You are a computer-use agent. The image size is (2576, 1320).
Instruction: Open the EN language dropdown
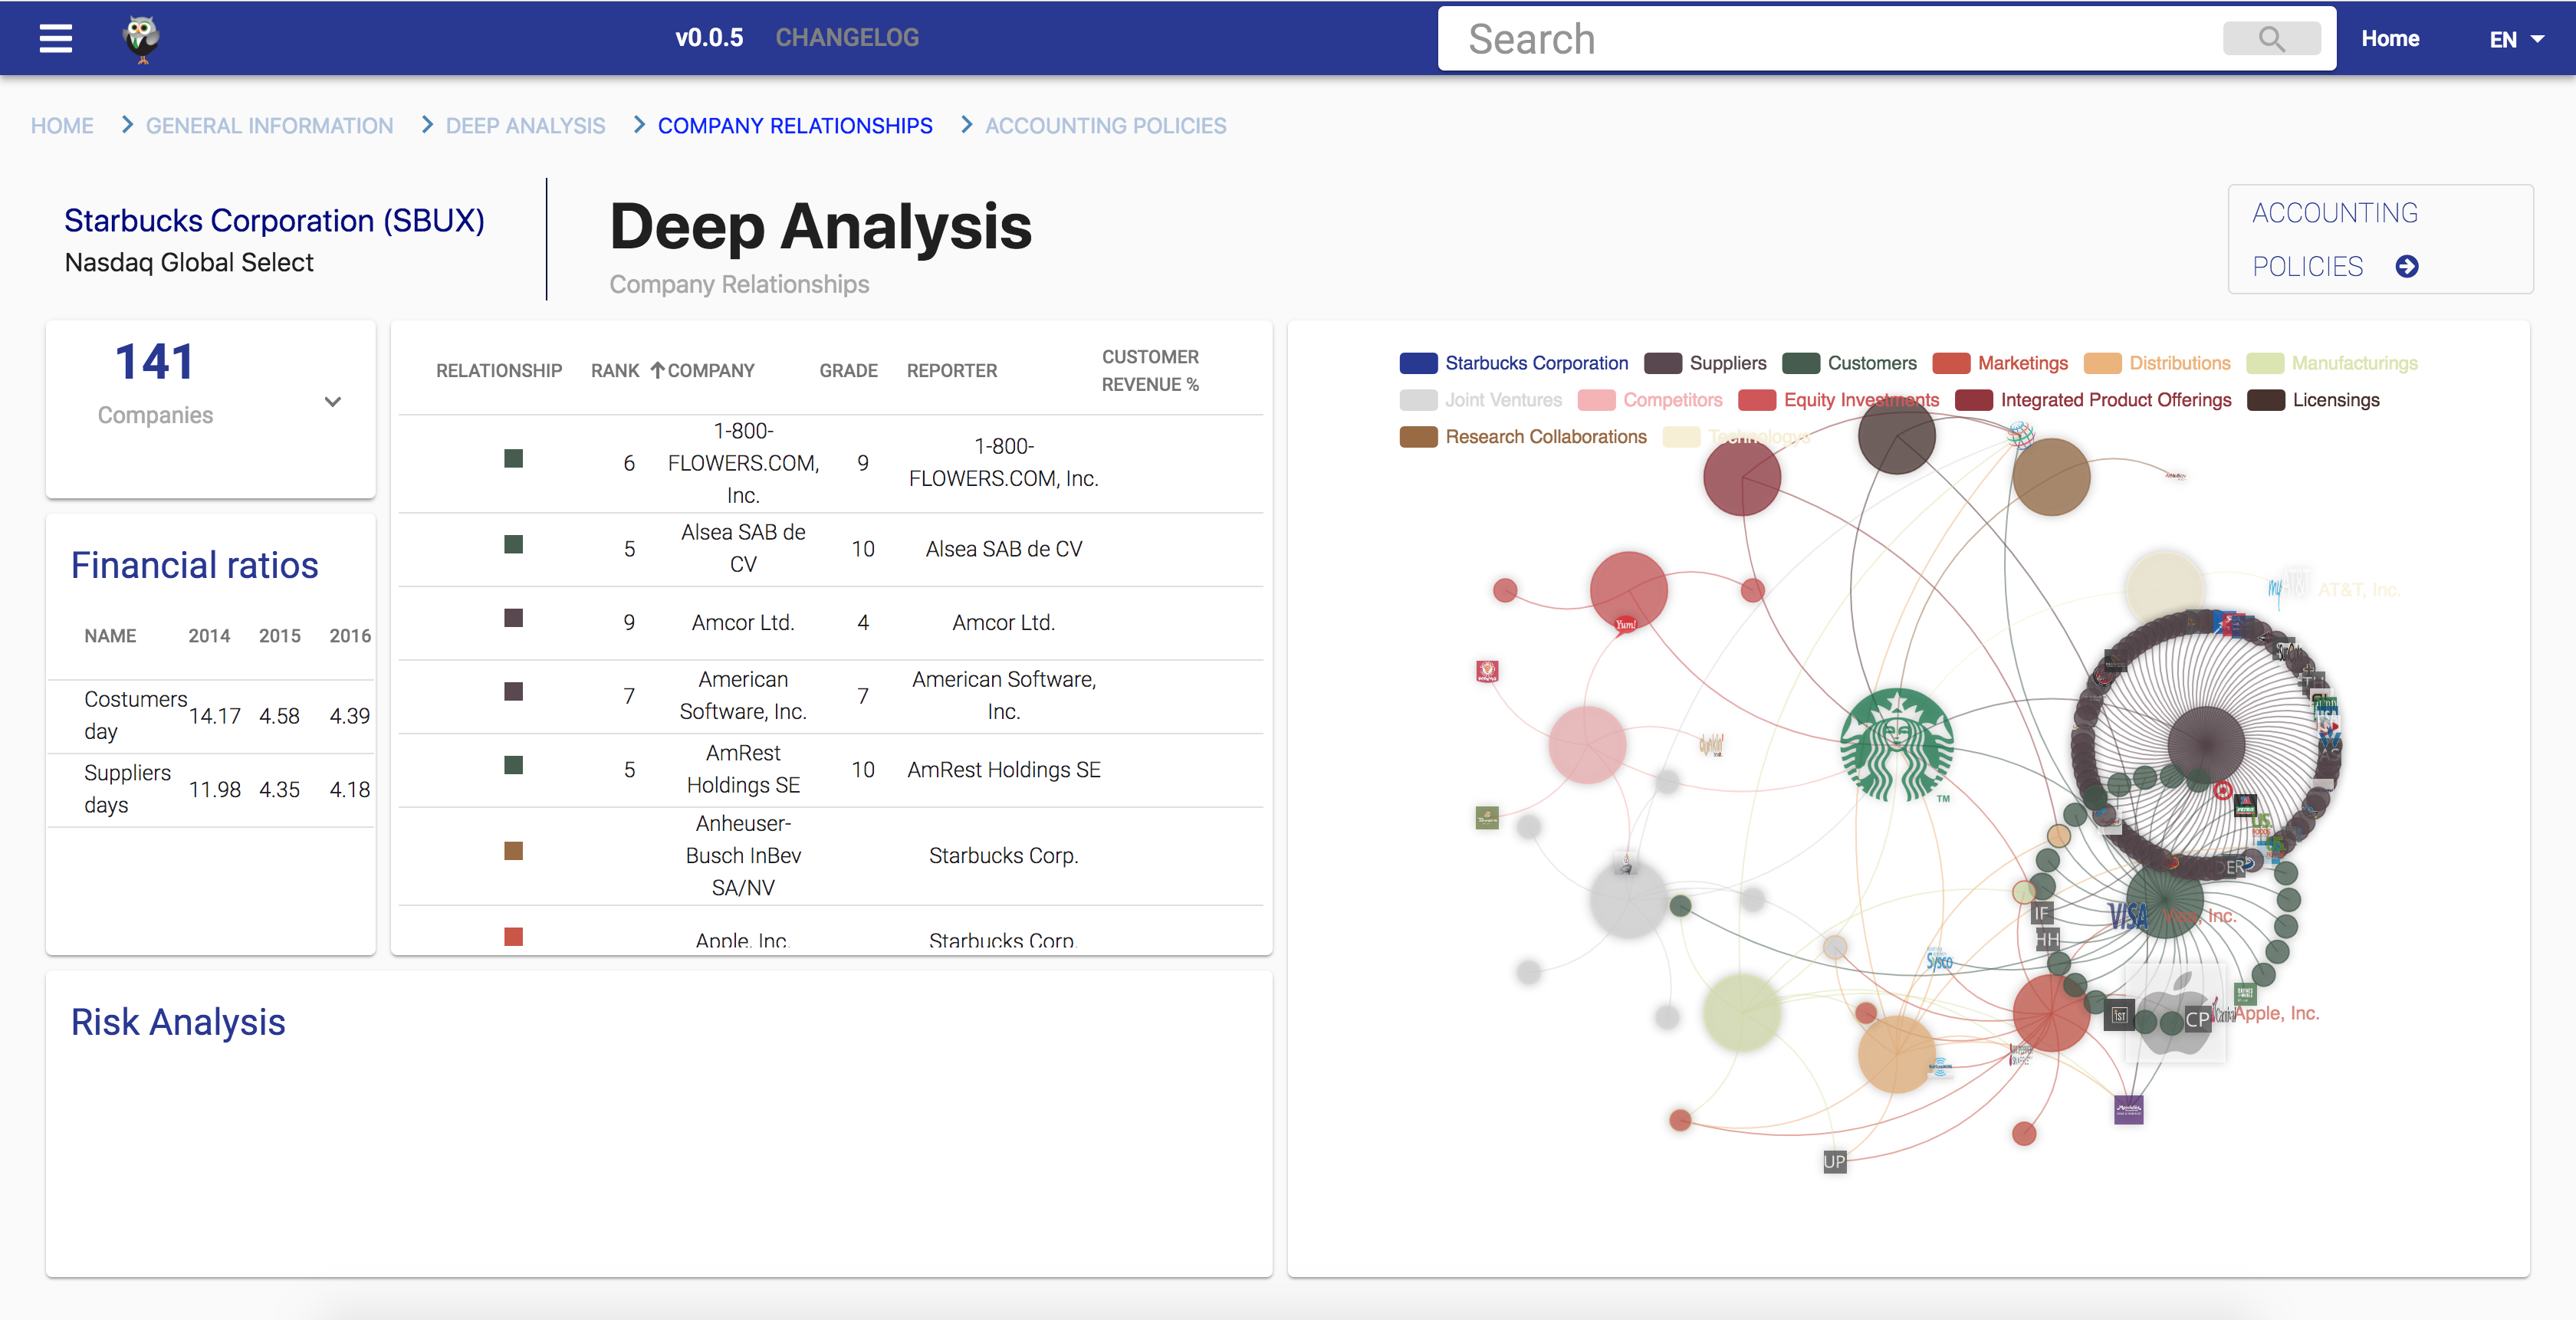(x=2516, y=39)
